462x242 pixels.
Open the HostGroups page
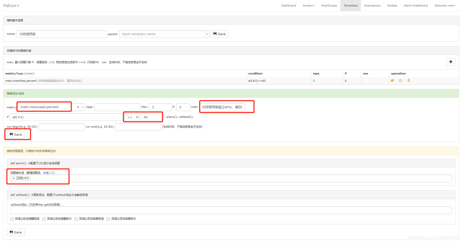pyautogui.click(x=329, y=6)
